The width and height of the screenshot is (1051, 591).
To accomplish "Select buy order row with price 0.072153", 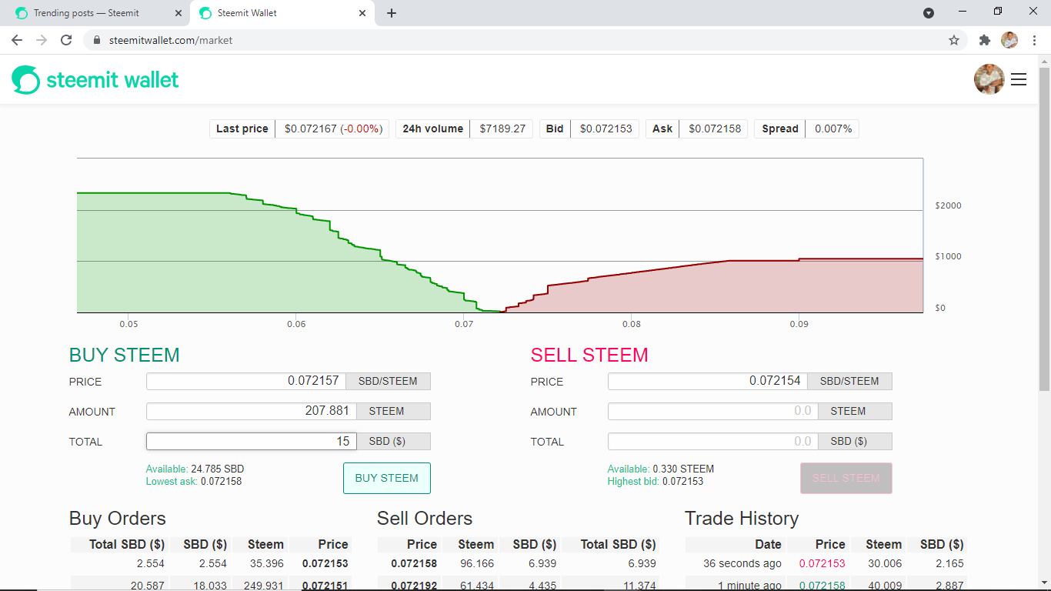I will pyautogui.click(x=211, y=564).
